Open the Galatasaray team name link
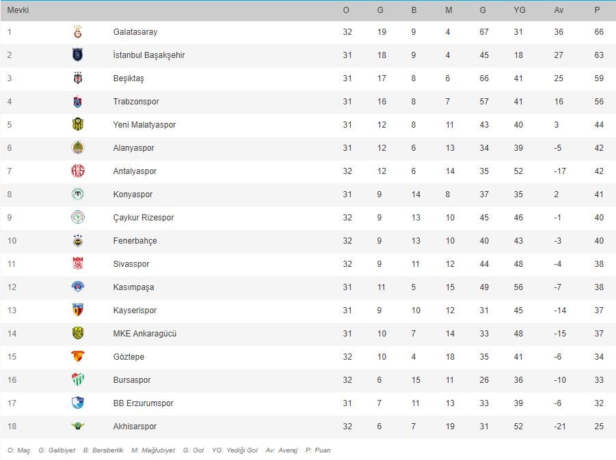 click(x=135, y=32)
